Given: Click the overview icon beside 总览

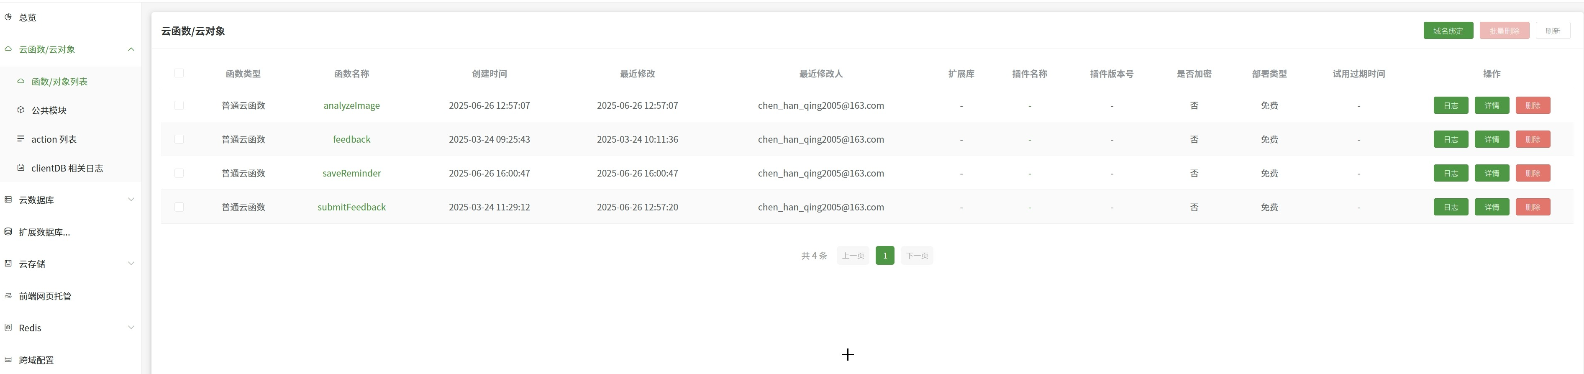Looking at the screenshot, I should (x=8, y=17).
